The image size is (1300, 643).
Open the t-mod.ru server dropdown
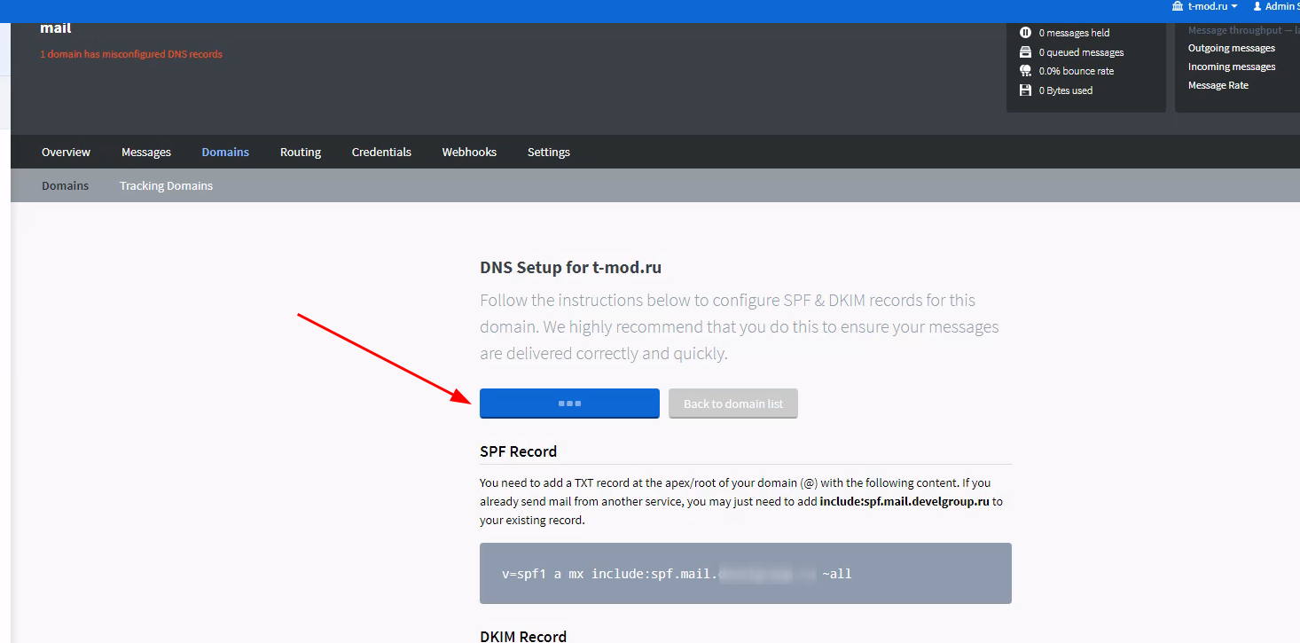pos(1204,5)
